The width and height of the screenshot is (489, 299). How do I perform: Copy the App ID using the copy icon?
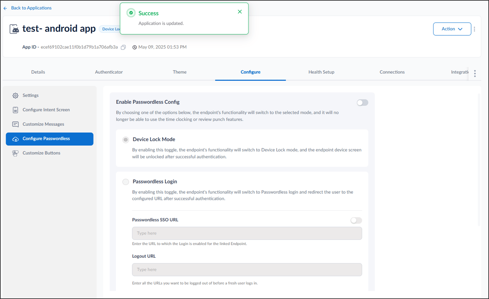(123, 47)
